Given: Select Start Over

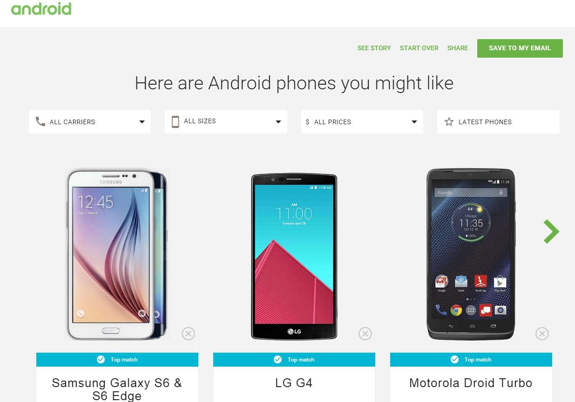Looking at the screenshot, I should click(419, 48).
